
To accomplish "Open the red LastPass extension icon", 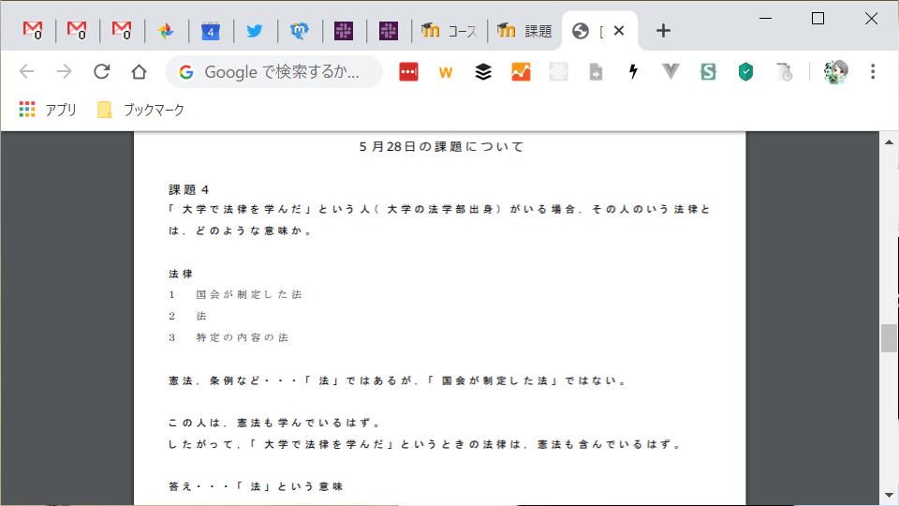I will click(408, 72).
